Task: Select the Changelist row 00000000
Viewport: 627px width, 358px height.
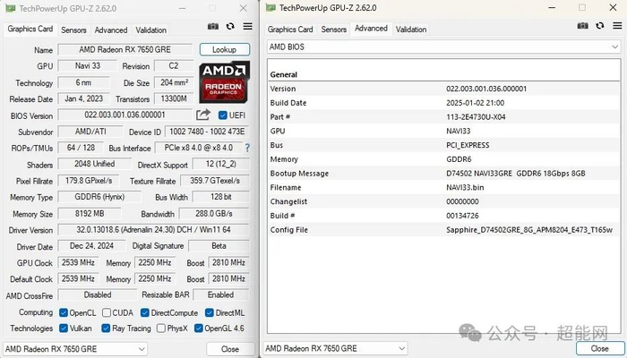Action: 444,201
